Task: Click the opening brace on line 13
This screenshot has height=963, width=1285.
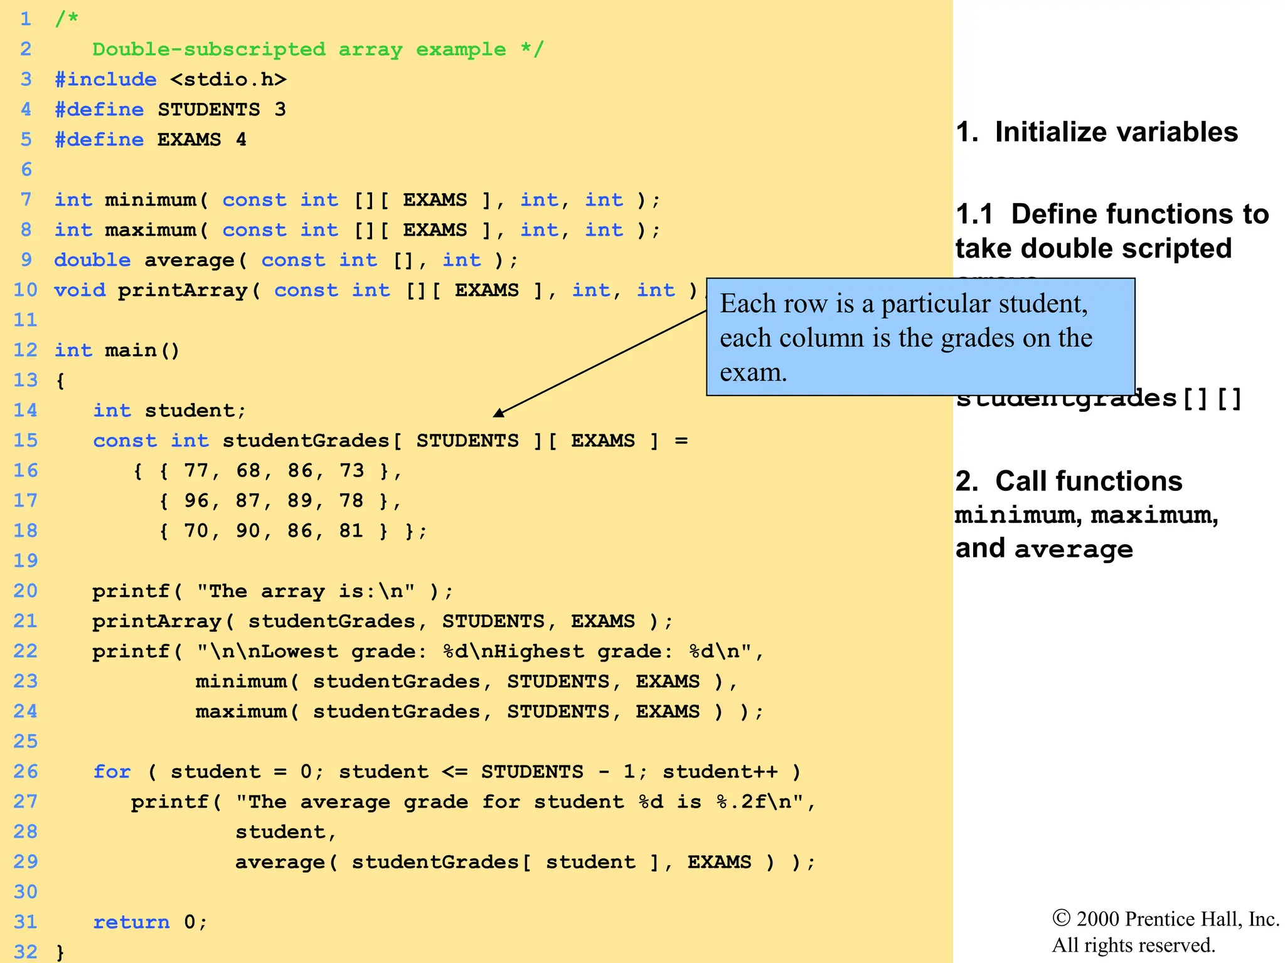Action: [x=60, y=381]
